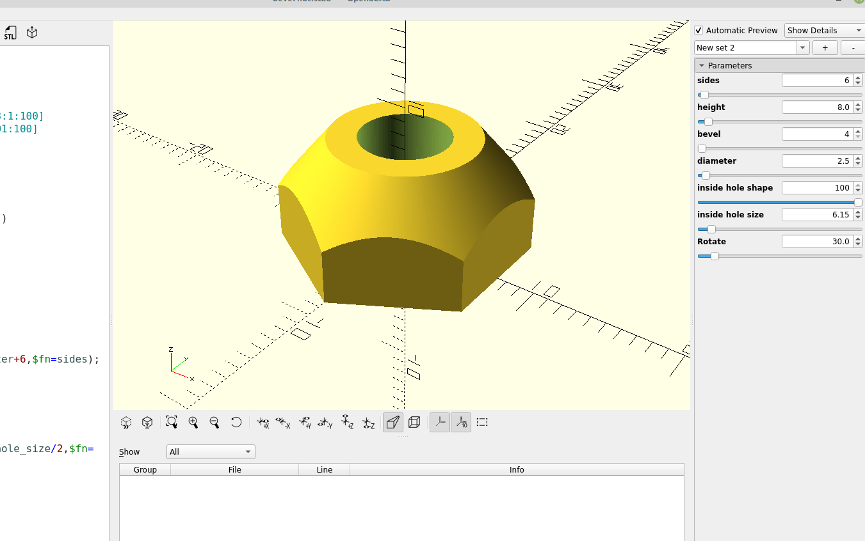
Task: Click the Export as STL icon
Action: click(x=10, y=32)
